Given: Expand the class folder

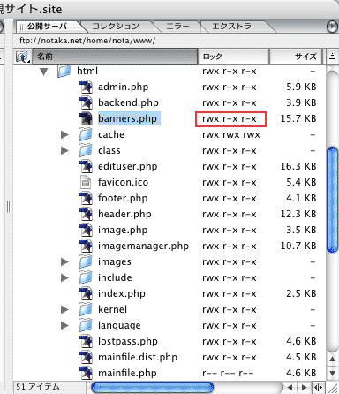Looking at the screenshot, I should click(x=64, y=151).
